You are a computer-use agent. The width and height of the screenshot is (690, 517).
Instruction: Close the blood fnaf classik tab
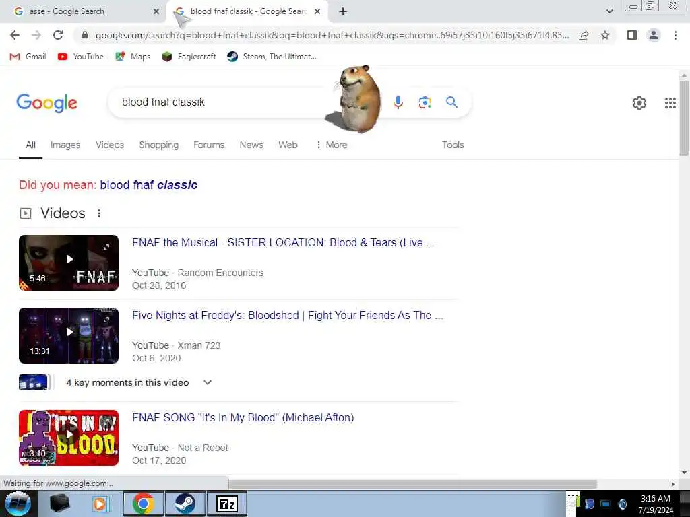[x=317, y=11]
